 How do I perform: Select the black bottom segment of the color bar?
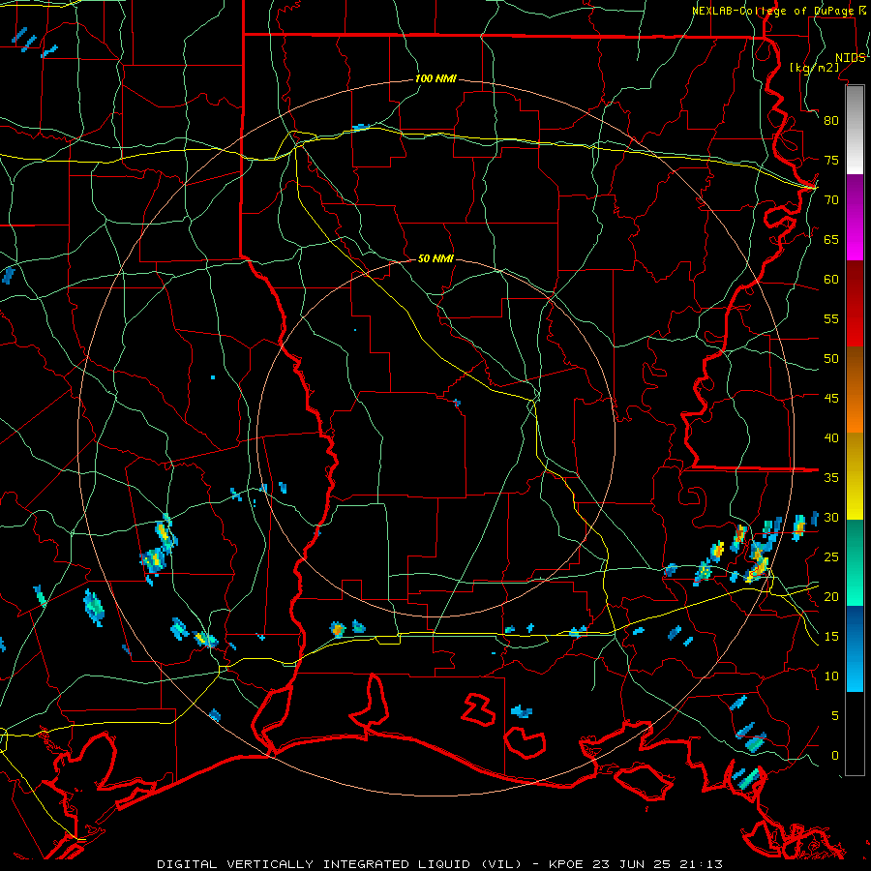point(855,734)
